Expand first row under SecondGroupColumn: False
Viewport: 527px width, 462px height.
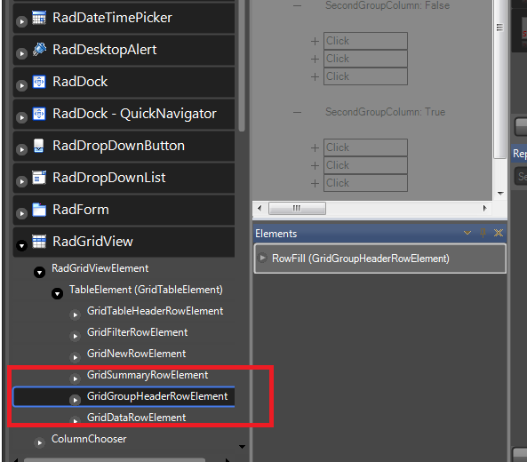point(315,42)
